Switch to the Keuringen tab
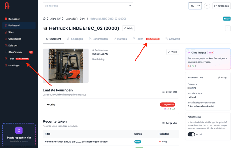The image size is (235, 148). pyautogui.click(x=75, y=39)
